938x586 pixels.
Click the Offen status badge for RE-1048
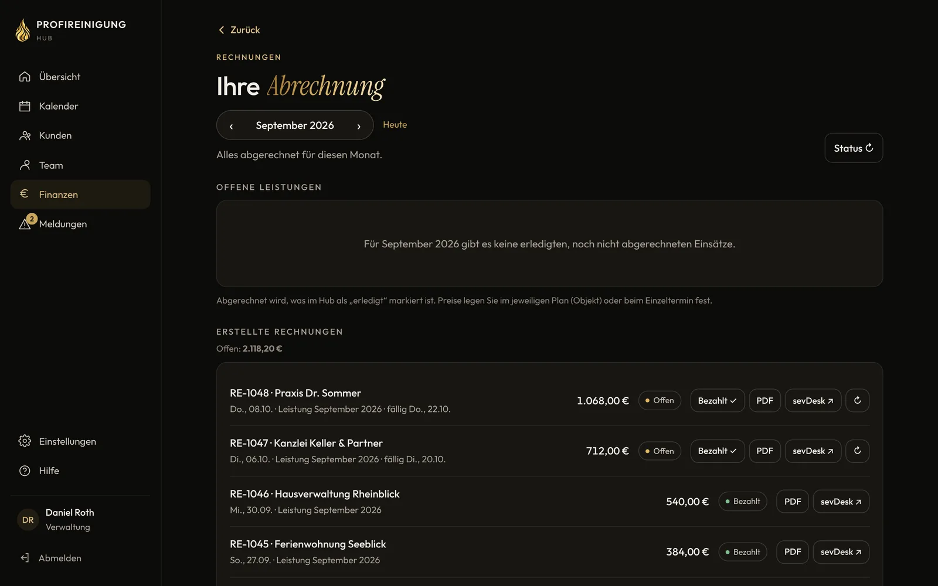660,400
